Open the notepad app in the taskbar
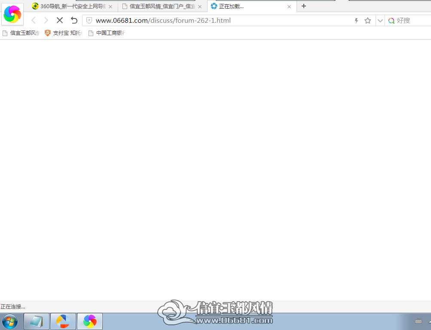The width and height of the screenshot is (431, 330). click(x=37, y=321)
